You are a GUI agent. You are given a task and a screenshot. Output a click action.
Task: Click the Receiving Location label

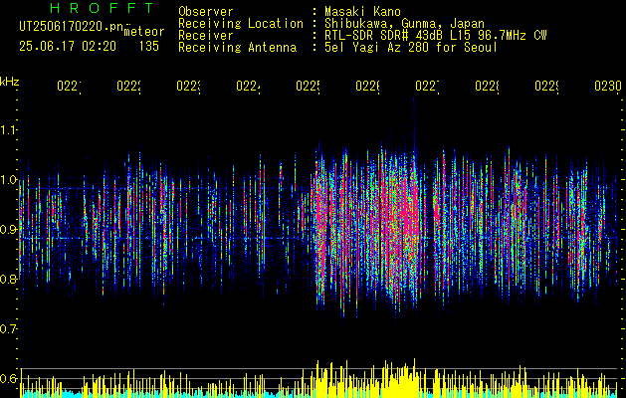click(x=241, y=24)
